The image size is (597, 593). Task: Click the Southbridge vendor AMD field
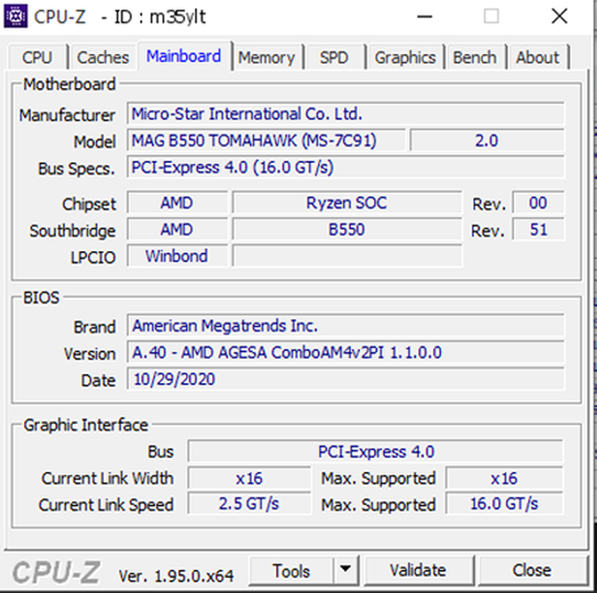tap(177, 230)
